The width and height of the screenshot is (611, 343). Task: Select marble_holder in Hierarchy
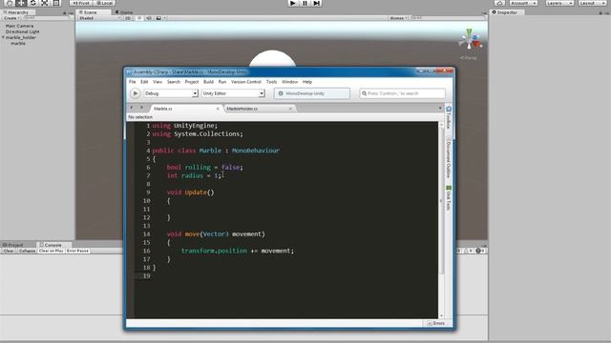(21, 38)
